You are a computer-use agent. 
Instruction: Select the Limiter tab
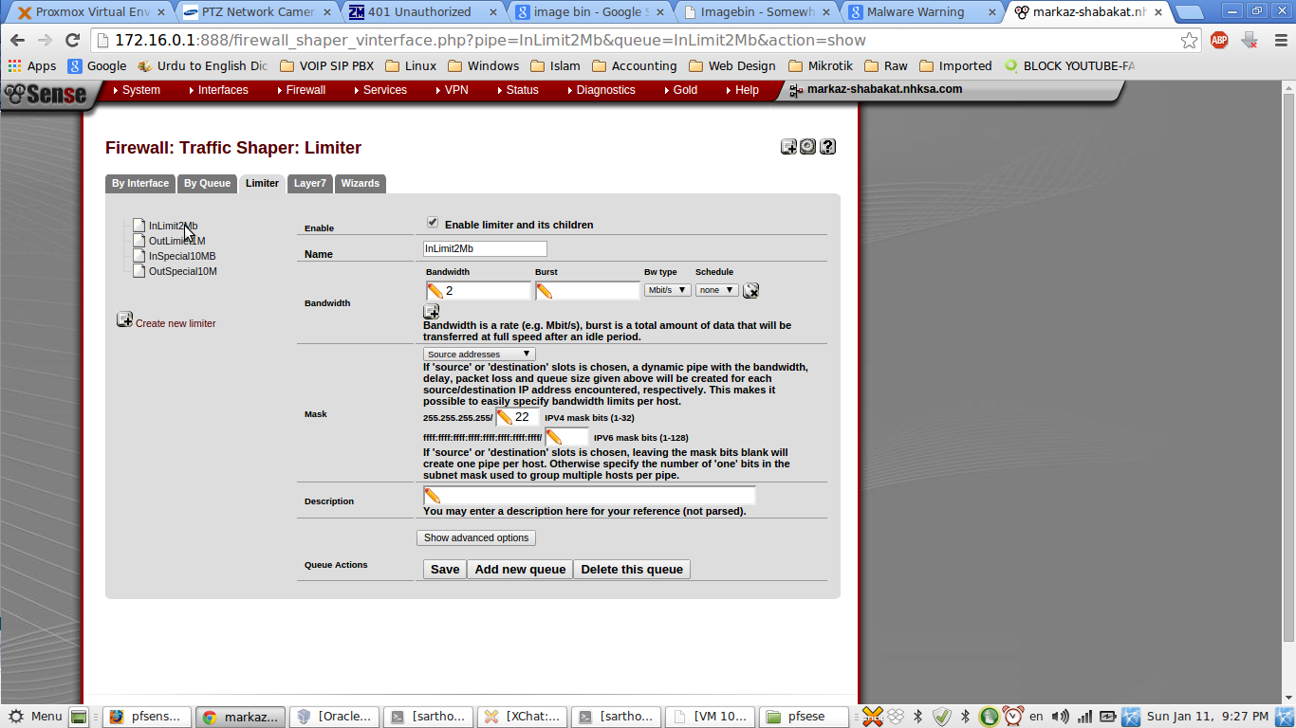click(x=262, y=184)
